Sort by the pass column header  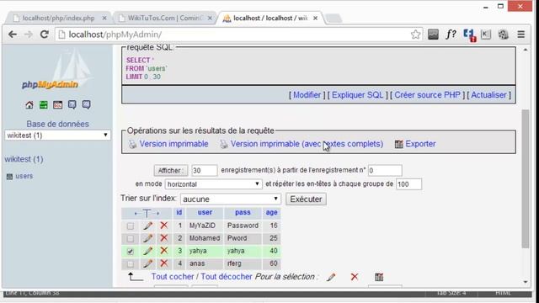click(243, 212)
